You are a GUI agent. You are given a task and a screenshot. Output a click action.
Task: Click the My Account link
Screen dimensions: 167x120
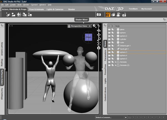pyautogui.click(x=146, y=9)
